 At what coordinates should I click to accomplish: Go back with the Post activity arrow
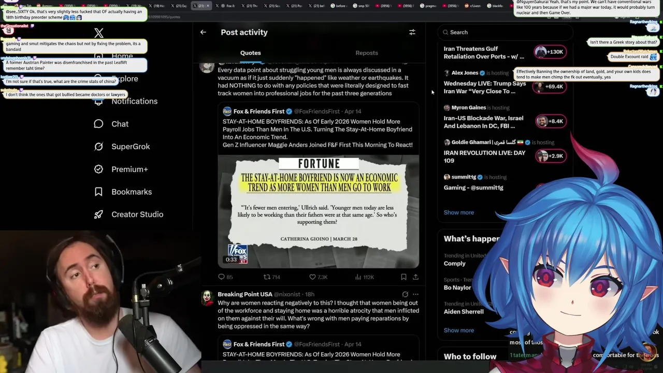coord(203,32)
